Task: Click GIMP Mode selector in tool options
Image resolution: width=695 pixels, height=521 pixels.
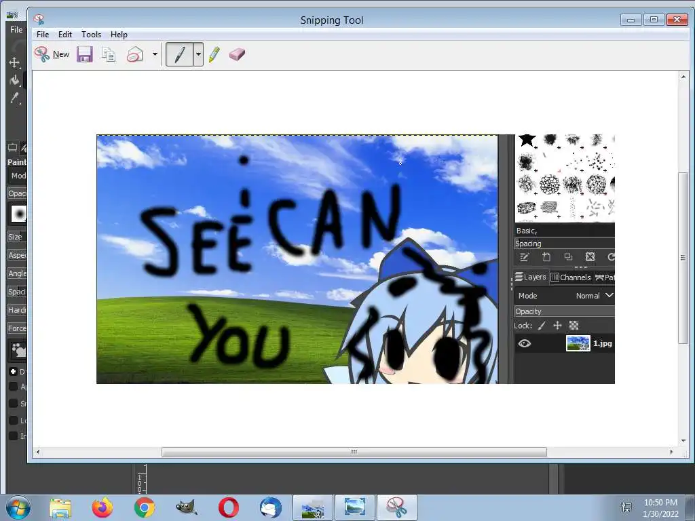Action: [18, 176]
